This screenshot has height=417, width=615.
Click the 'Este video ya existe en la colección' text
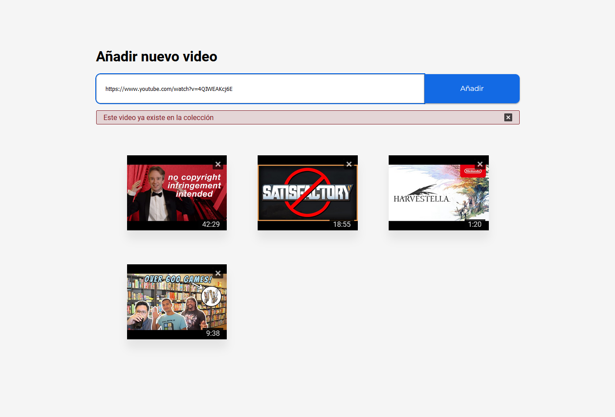(158, 117)
